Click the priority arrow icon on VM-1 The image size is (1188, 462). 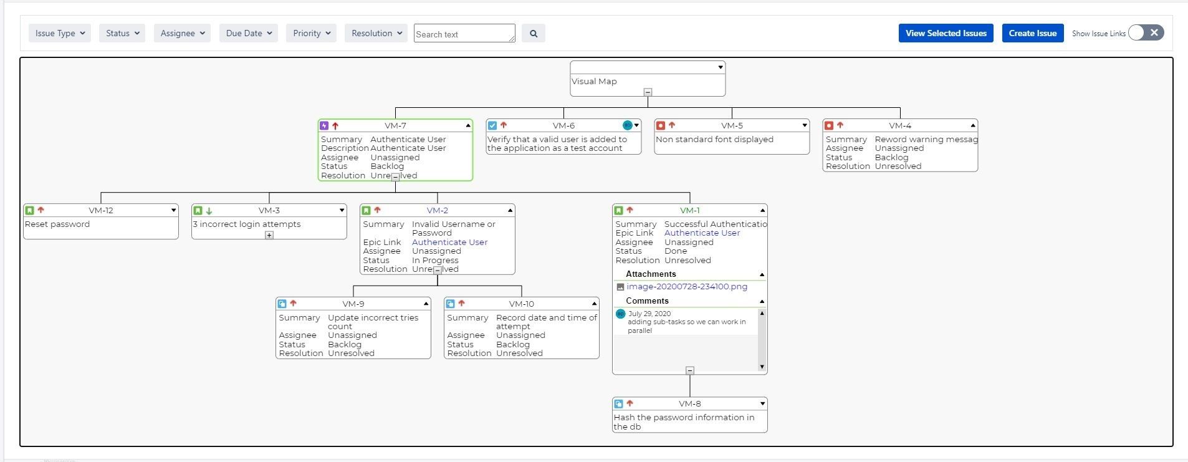click(630, 211)
